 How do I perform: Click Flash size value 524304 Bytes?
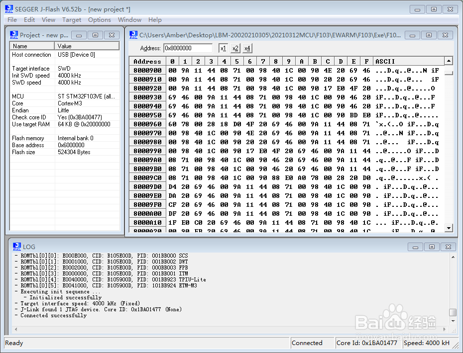coord(74,152)
